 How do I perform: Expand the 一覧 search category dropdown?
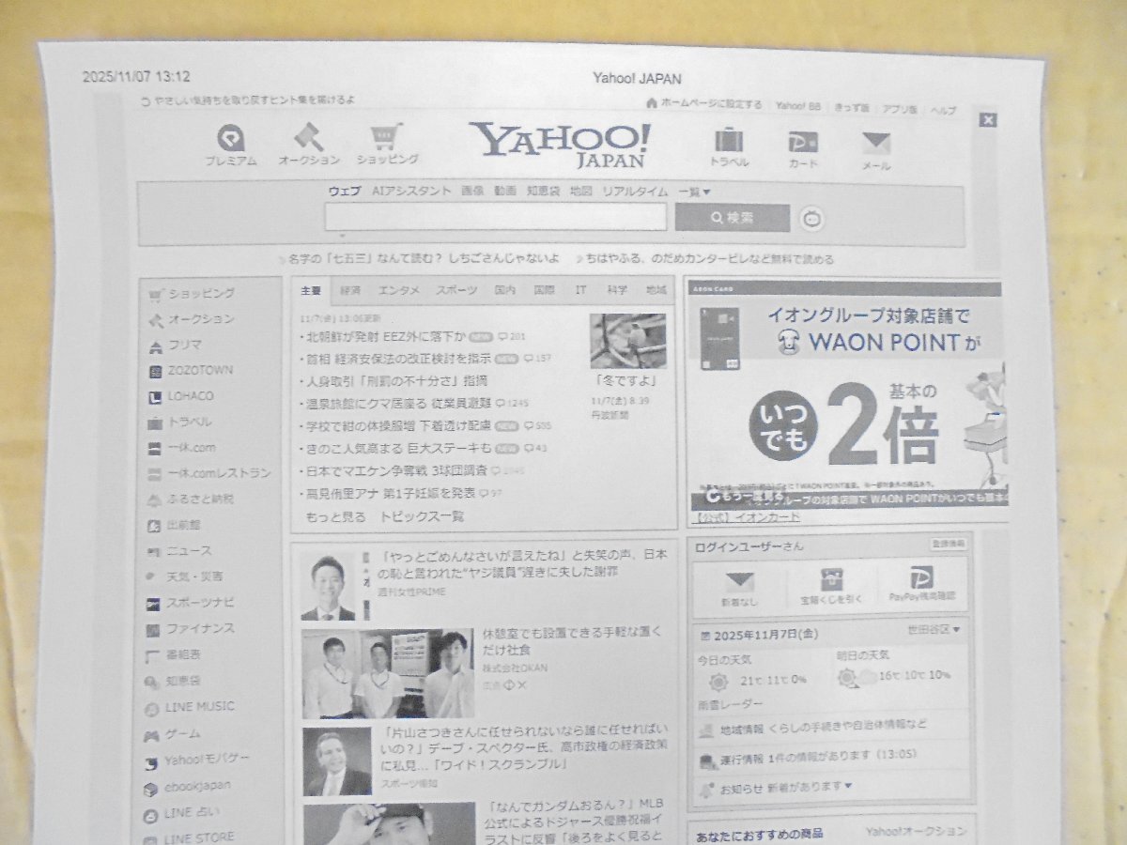(x=694, y=192)
